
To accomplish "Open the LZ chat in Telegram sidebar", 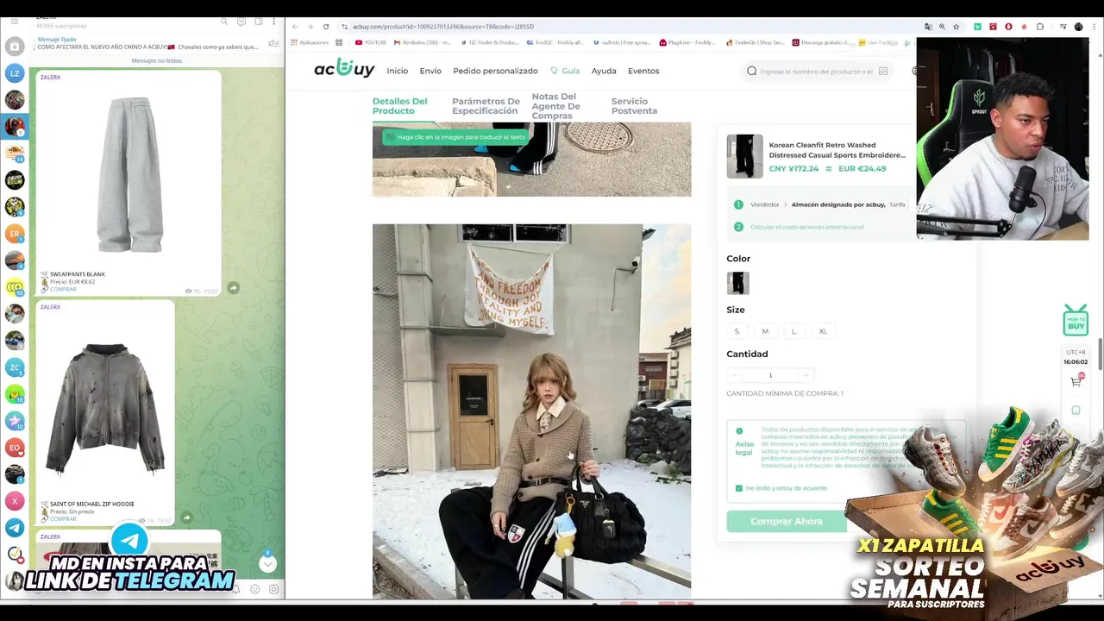I will (x=15, y=73).
